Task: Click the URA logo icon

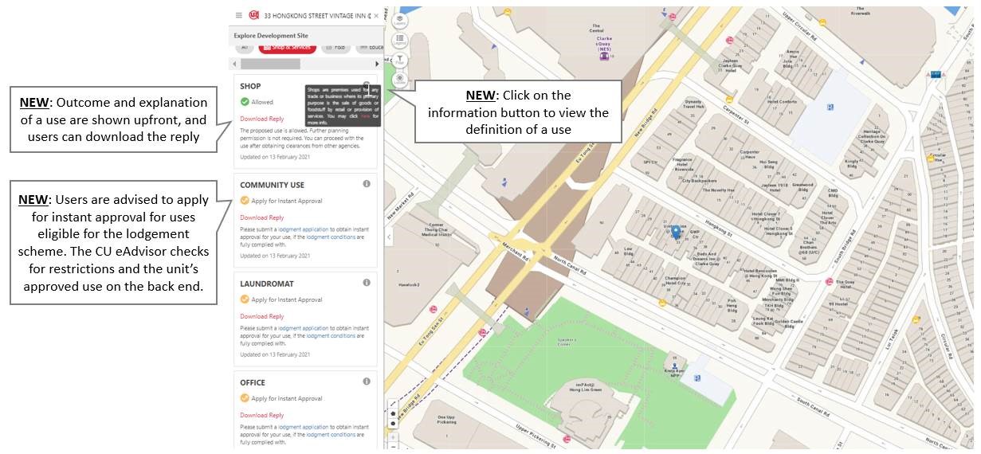Action: click(x=253, y=15)
